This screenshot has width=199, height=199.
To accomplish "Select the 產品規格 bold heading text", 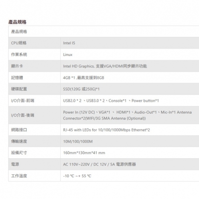I will click(x=17, y=22).
